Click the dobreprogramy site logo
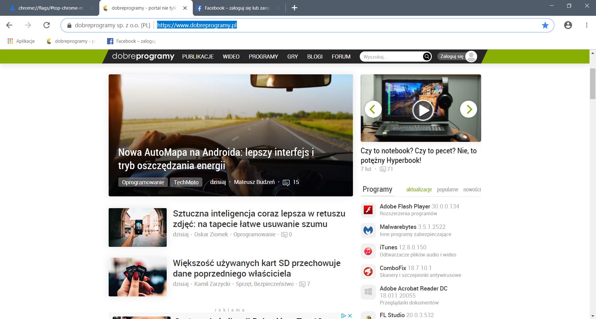Viewport: 596px width, 319px height. point(143,56)
